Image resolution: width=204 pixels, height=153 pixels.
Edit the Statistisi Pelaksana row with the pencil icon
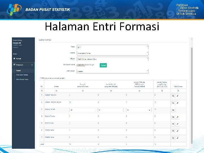click(177, 96)
